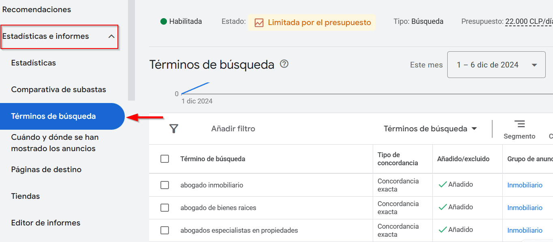Click the Añadir filtro field
Image resolution: width=553 pixels, height=242 pixels.
pyautogui.click(x=233, y=129)
